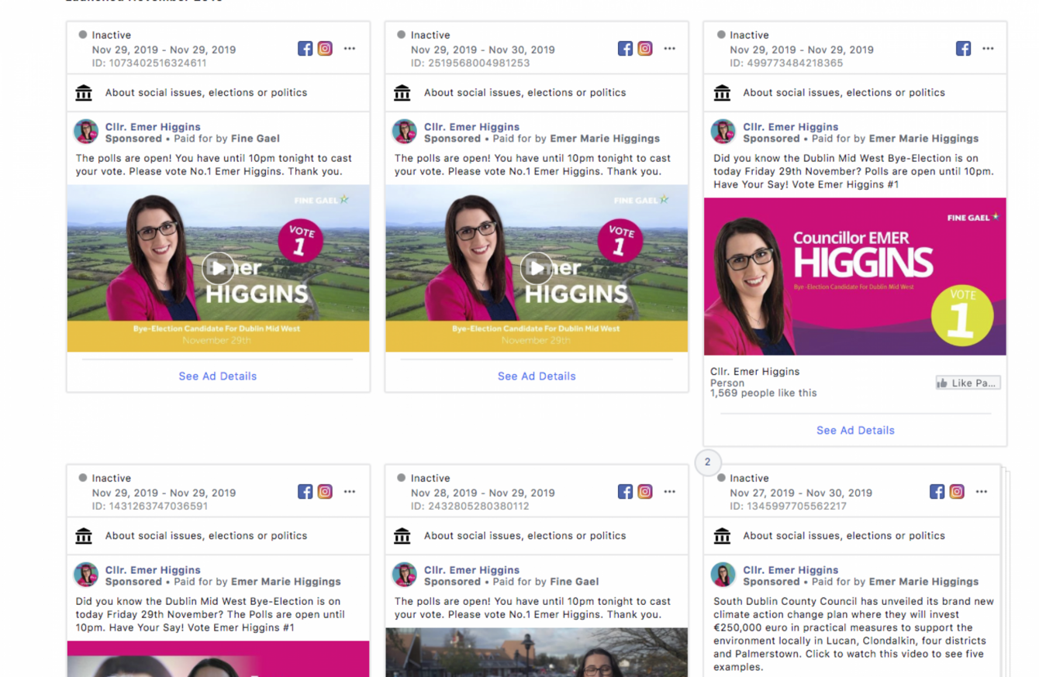Click Instagram icon on ad ID 1345997705562217
Image resolution: width=1039 pixels, height=677 pixels.
click(957, 492)
